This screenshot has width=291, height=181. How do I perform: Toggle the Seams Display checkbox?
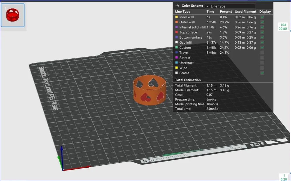point(262,73)
